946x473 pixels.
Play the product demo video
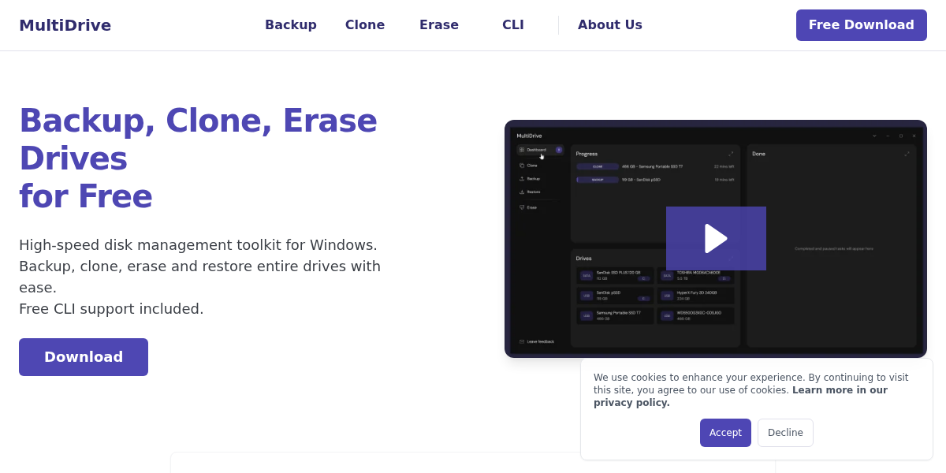point(716,238)
